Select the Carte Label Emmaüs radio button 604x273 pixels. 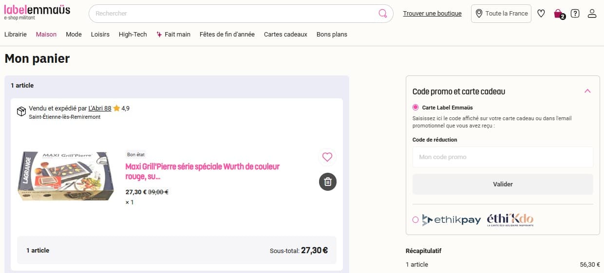[415, 108]
